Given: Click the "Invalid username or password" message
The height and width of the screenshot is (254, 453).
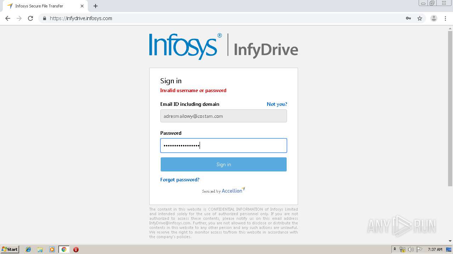Looking at the screenshot, I should [193, 90].
